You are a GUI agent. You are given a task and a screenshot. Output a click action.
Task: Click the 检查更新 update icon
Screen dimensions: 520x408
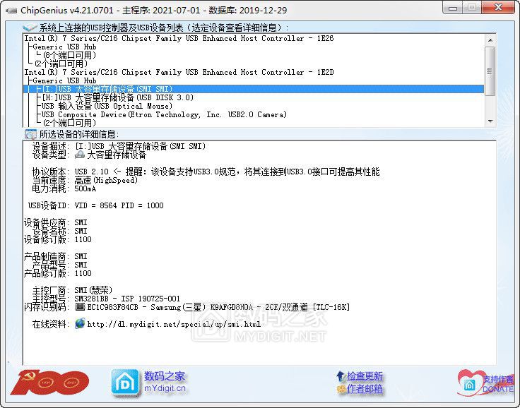tap(341, 376)
